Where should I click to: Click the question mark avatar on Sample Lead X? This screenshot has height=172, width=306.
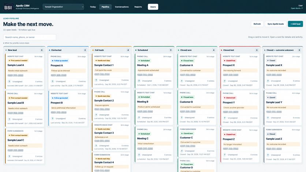pyautogui.click(x=268, y=81)
